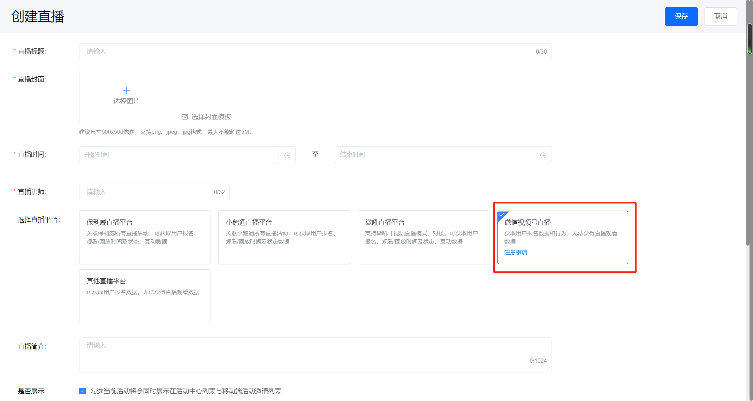Select the 微信视频号直播 card
Image resolution: width=753 pixels, height=401 pixels.
click(x=563, y=237)
